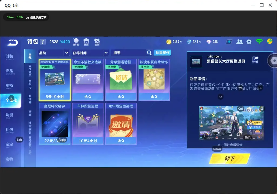Select the 全部 sub-tab
Image resolution: width=277 pixels, height=194 pixels.
click(x=30, y=56)
